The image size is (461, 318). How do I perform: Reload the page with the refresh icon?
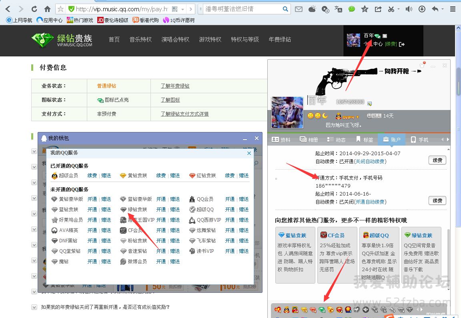(34, 9)
